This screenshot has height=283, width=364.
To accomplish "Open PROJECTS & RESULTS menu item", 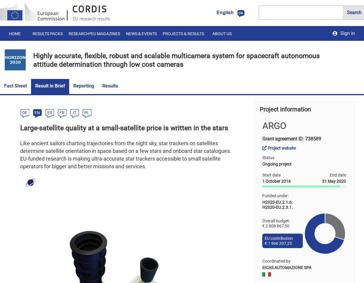I will coord(183,34).
